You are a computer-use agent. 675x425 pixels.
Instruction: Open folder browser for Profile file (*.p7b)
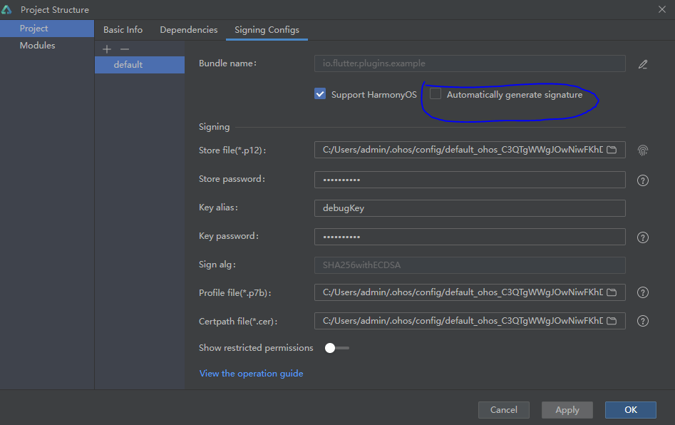612,292
